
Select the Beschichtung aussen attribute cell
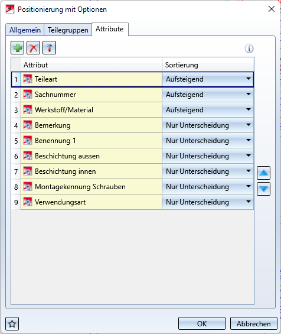[x=92, y=155]
